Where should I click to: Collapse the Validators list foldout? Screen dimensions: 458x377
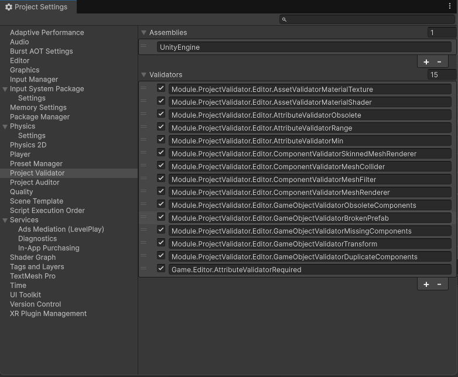tap(143, 75)
